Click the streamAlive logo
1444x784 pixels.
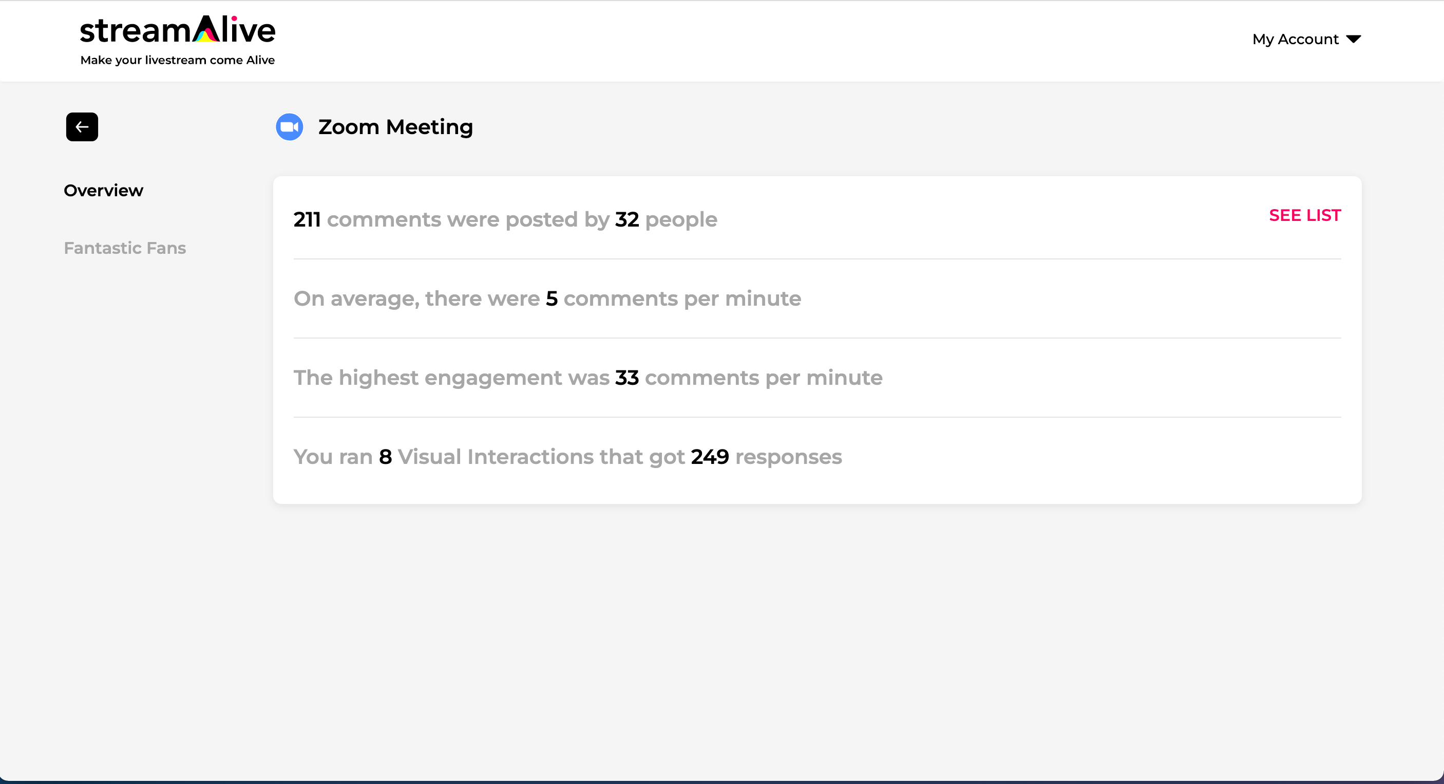pos(178,41)
